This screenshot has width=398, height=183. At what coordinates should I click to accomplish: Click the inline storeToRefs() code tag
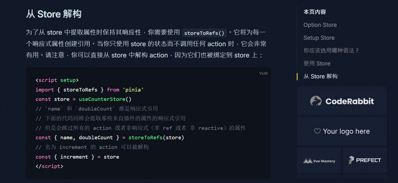pos(204,33)
